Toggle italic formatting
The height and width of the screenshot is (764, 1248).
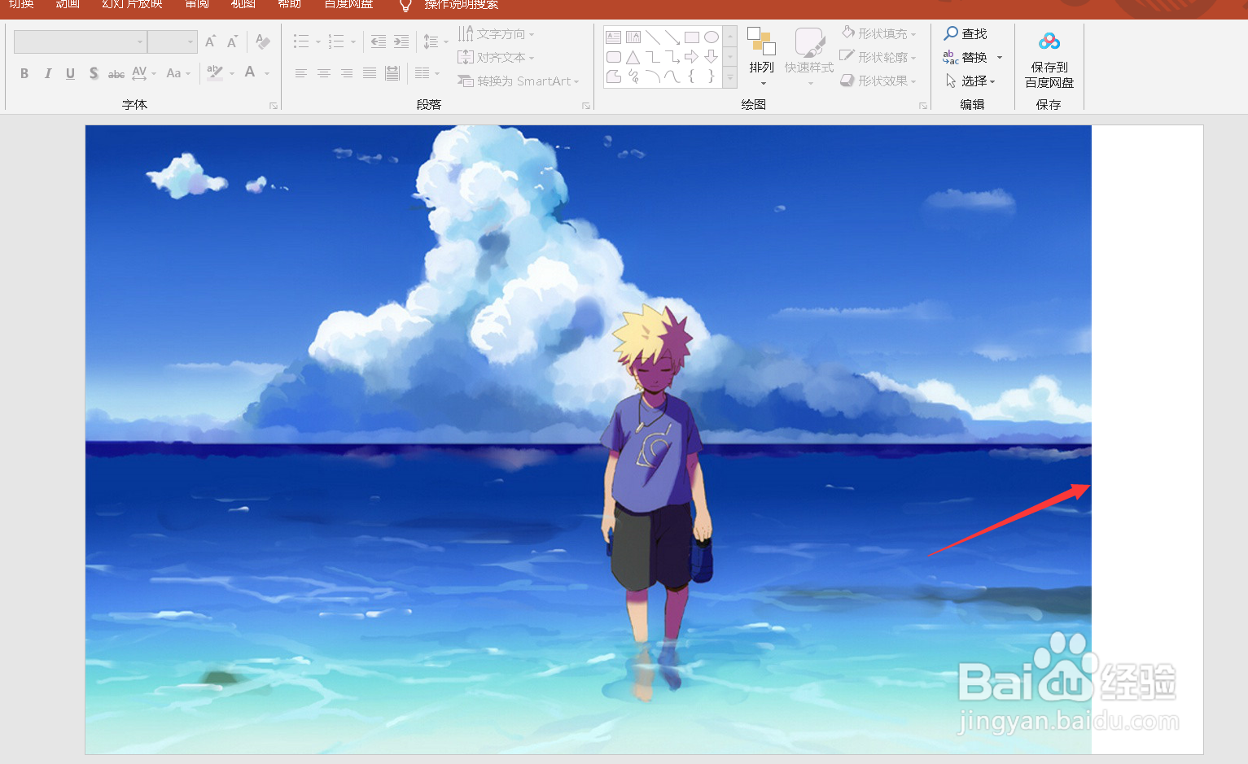(x=47, y=73)
